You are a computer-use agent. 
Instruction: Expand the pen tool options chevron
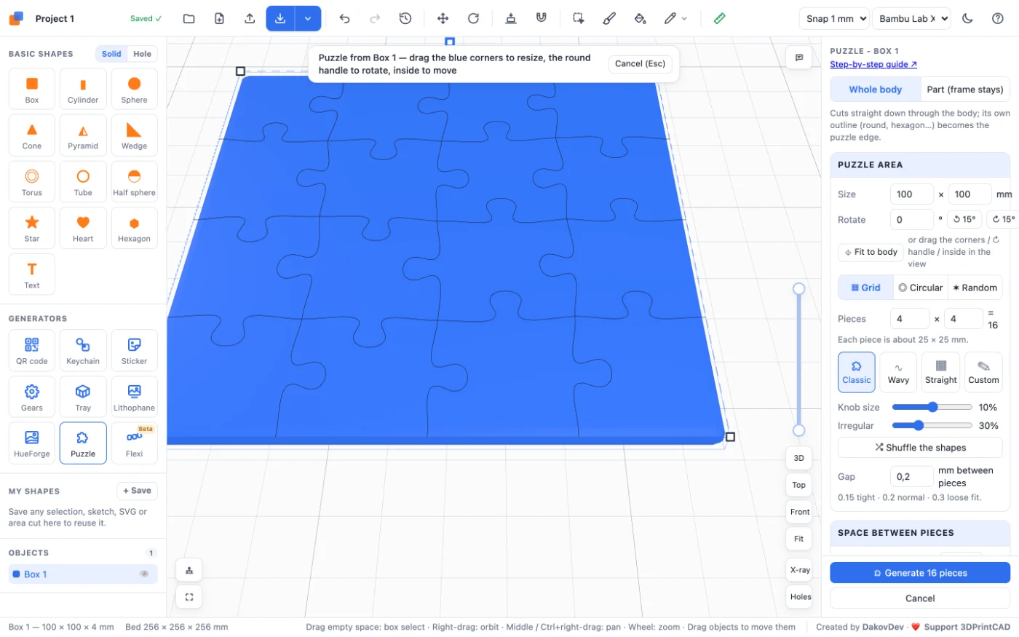coord(684,19)
